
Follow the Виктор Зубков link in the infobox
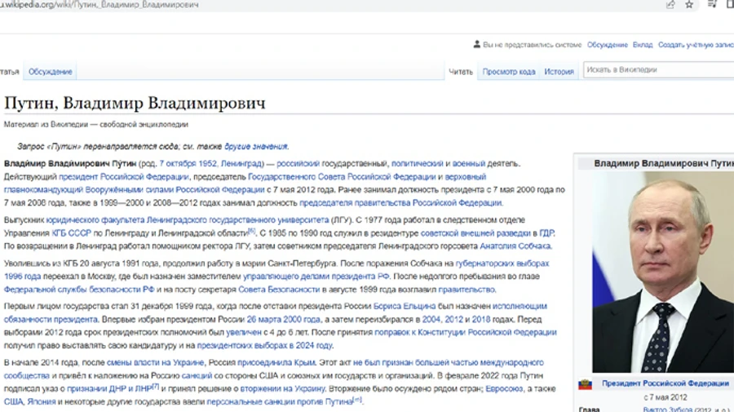point(667,410)
